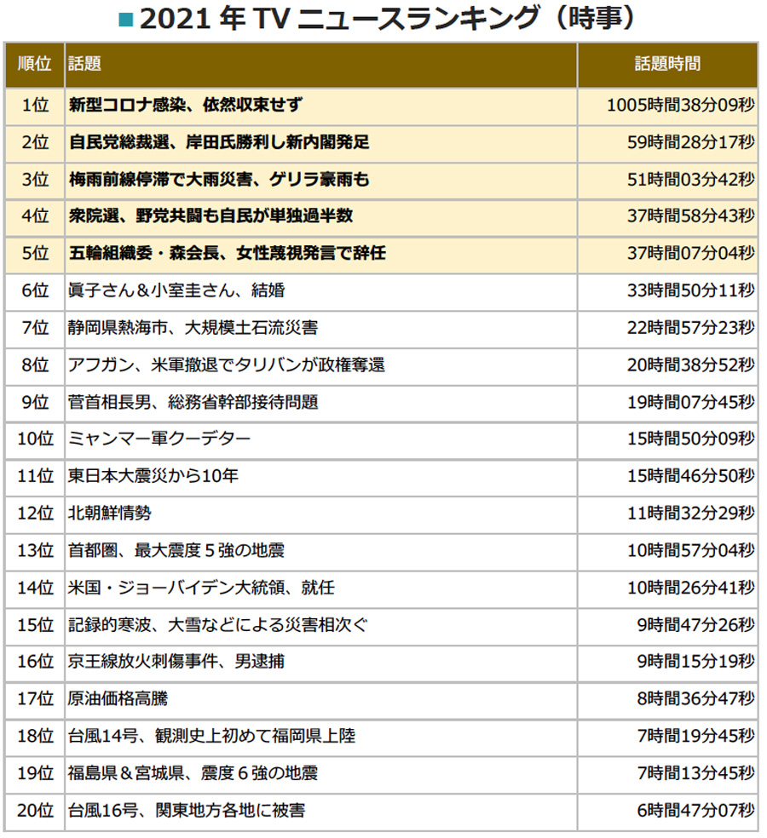Viewport: 767px width, 838px height.
Task: Click the 6時間47分07秒 time cell
Action: click(x=695, y=811)
